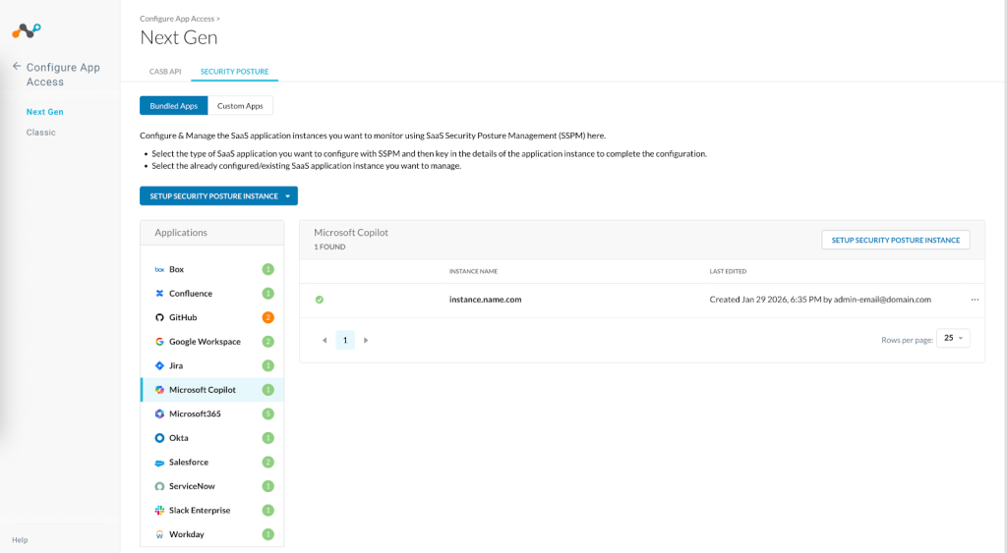Select Confluence in the Applications list
1007x553 pixels.
(212, 293)
